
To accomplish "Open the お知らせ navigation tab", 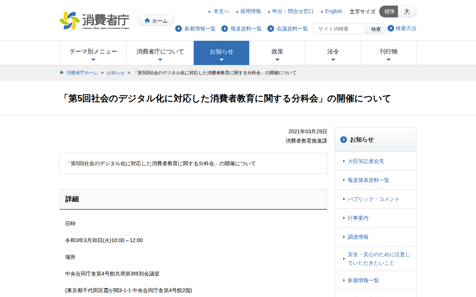I will pyautogui.click(x=222, y=53).
